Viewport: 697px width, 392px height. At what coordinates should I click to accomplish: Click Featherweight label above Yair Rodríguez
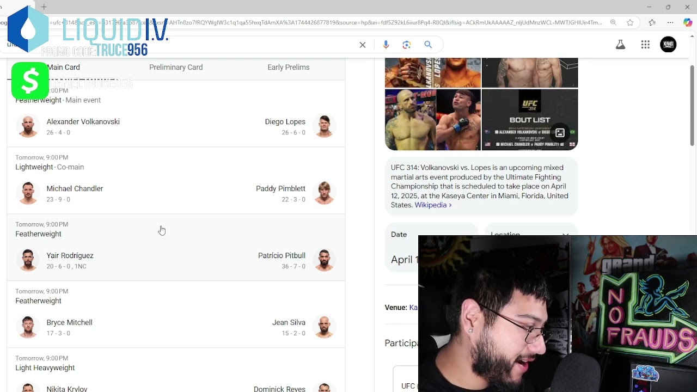(38, 234)
